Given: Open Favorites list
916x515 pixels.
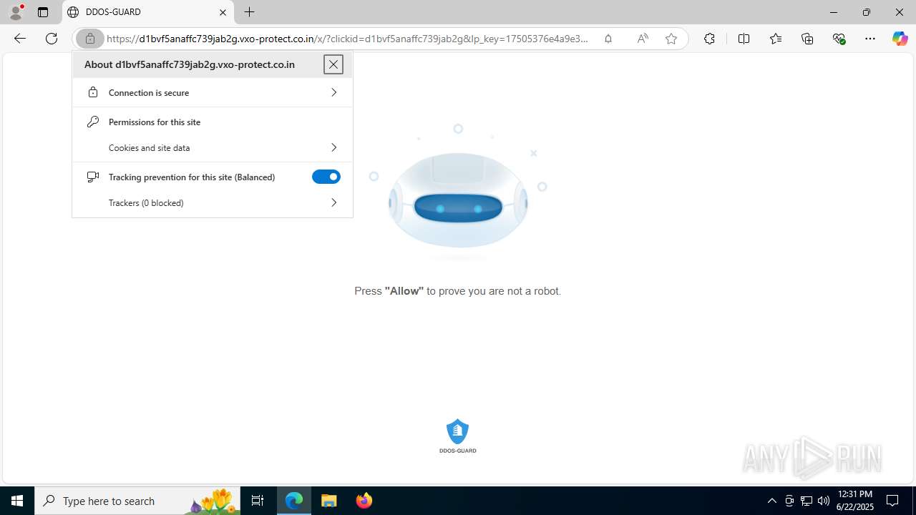Looking at the screenshot, I should click(x=776, y=39).
